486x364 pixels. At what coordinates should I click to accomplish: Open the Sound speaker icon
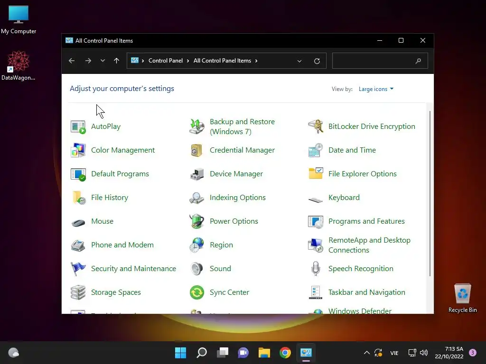coord(197,269)
